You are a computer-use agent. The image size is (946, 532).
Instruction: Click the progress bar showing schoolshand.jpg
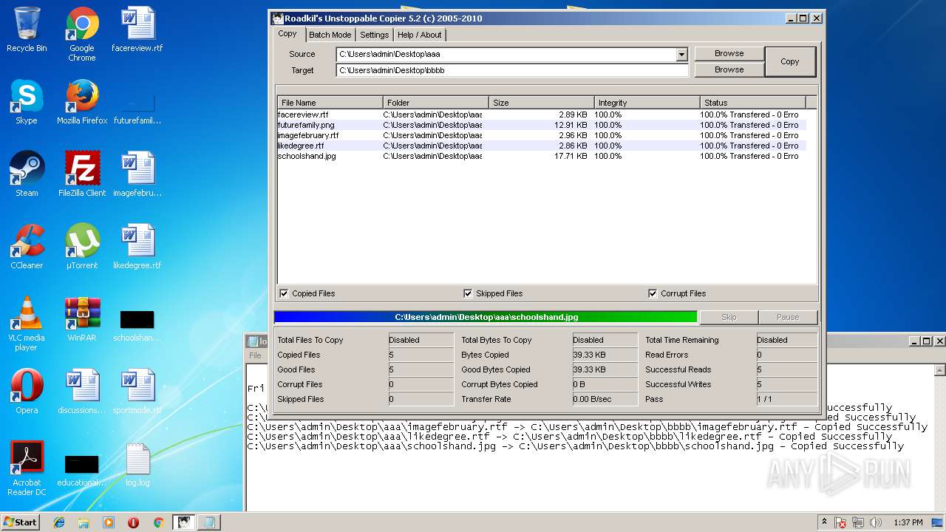pos(486,317)
